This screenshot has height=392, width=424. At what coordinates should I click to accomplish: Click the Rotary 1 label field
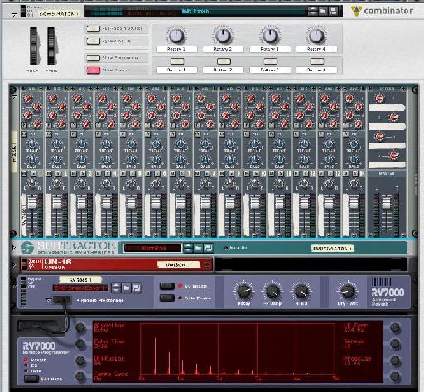[176, 49]
